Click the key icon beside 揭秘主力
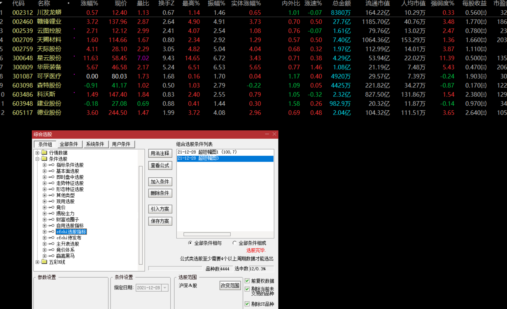This screenshot has height=309, width=507. click(51, 213)
